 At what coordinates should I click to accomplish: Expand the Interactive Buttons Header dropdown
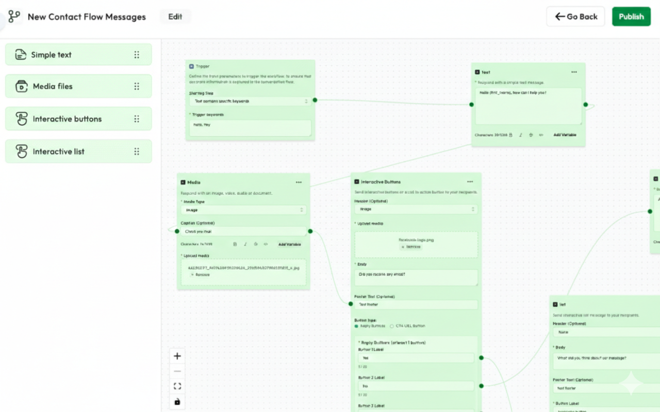(416, 209)
